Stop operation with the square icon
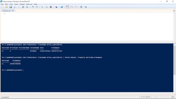Screen dimensions: 176x99 pos(51,7)
